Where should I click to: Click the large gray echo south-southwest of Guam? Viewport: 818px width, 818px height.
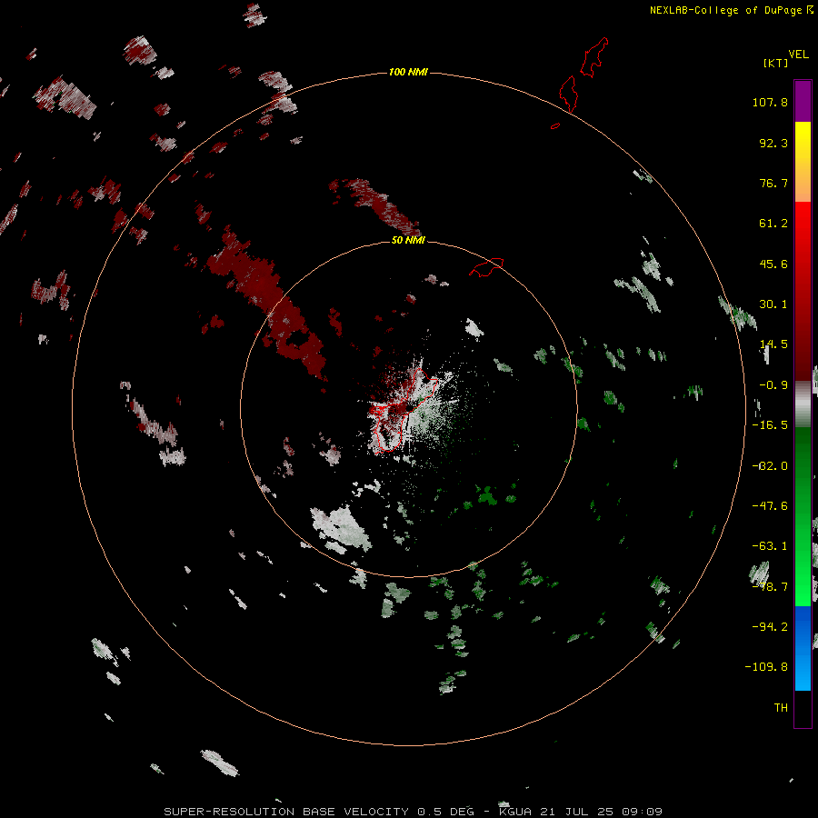pos(342,528)
